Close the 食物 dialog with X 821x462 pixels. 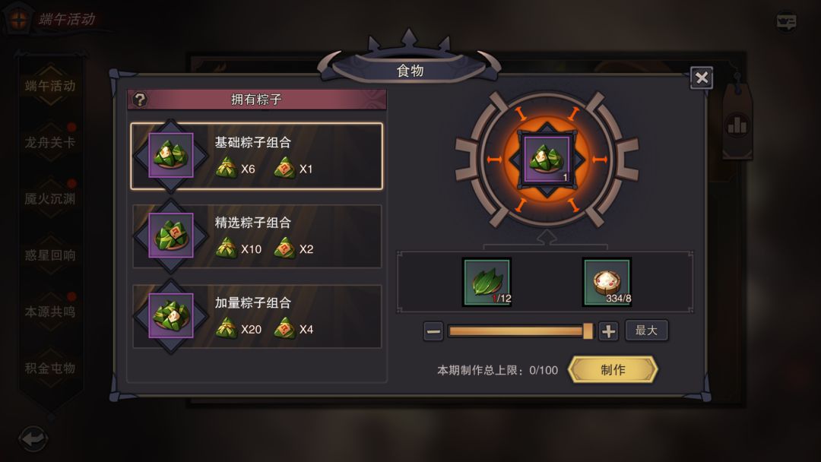tap(702, 78)
